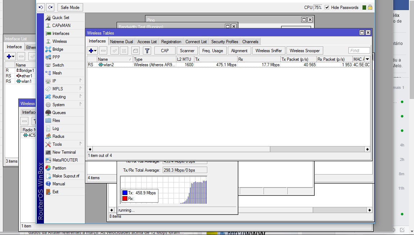Toggle the Hide Passwords checkbox
The image size is (414, 235).
pyautogui.click(x=327, y=7)
